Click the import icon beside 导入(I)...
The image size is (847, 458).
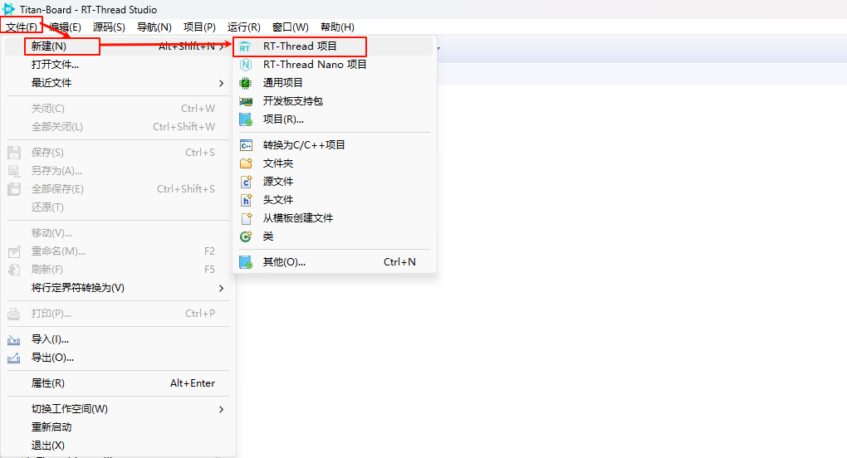click(x=14, y=339)
